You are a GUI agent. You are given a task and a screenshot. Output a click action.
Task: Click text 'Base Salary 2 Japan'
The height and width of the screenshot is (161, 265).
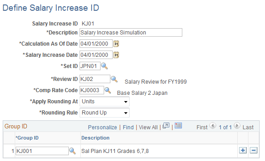[142, 93]
